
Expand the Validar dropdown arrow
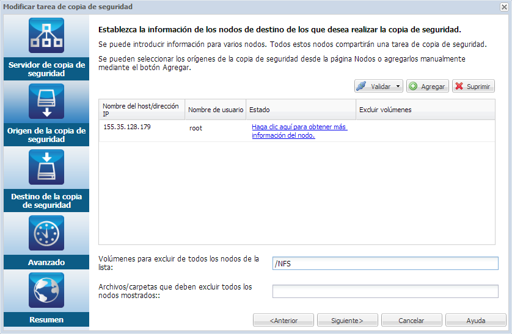pyautogui.click(x=398, y=87)
